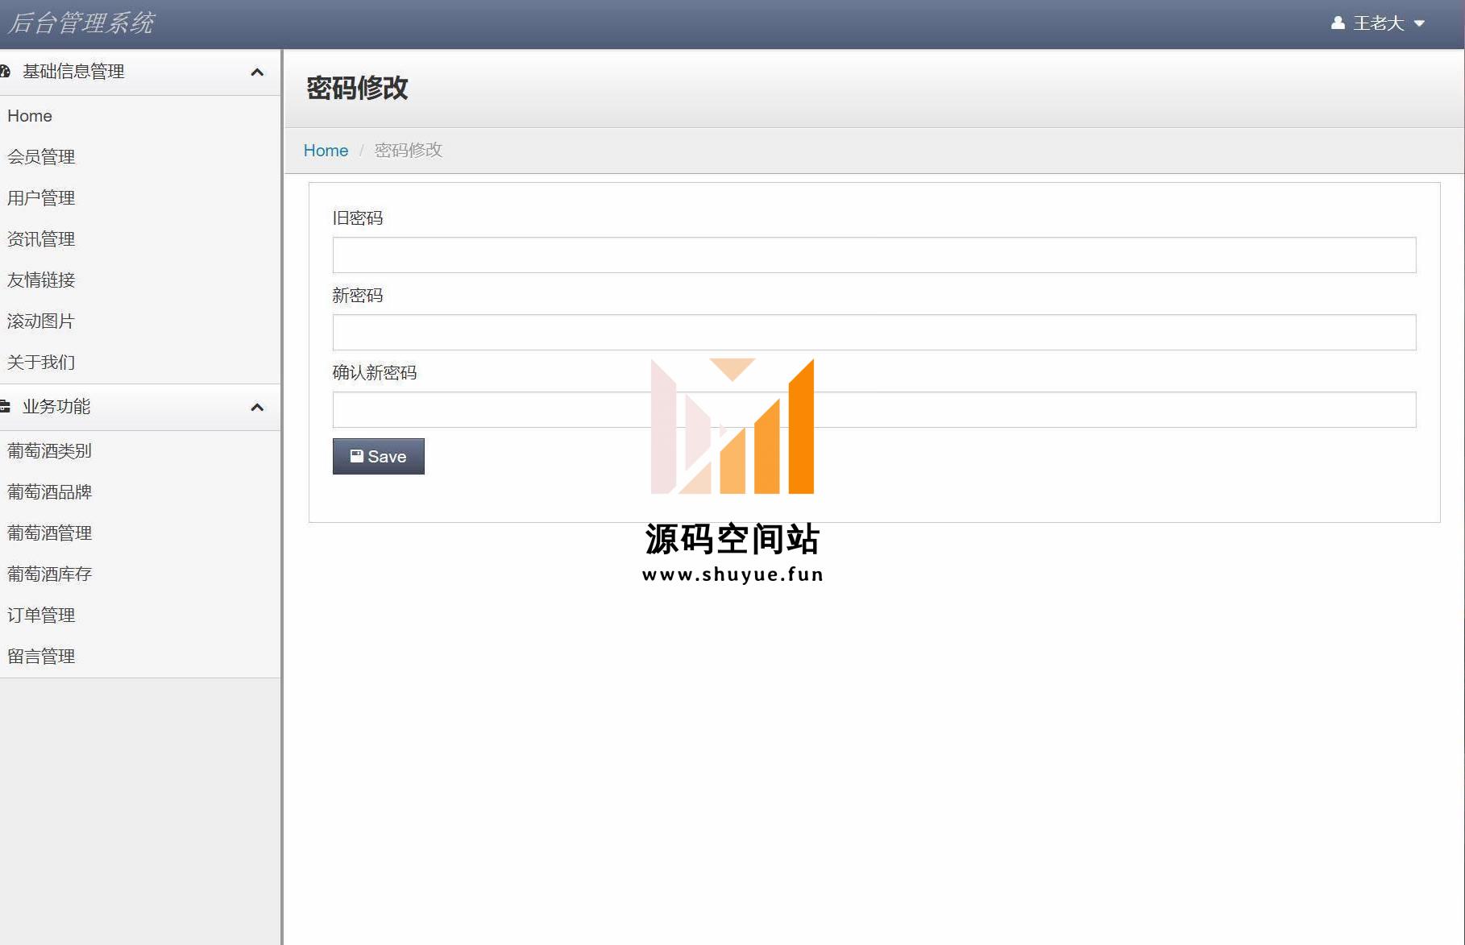
Task: Click the Home breadcrumb link
Action: [x=326, y=151]
